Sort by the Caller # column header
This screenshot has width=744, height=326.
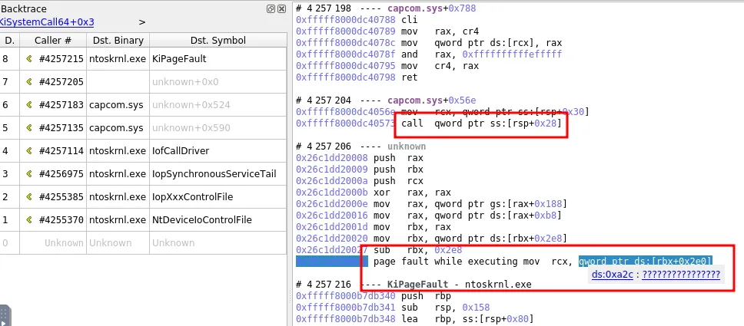pos(53,41)
